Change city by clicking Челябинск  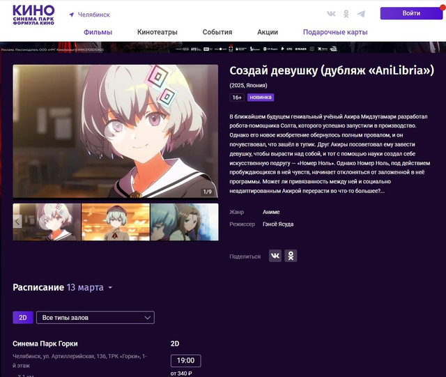pyautogui.click(x=94, y=15)
